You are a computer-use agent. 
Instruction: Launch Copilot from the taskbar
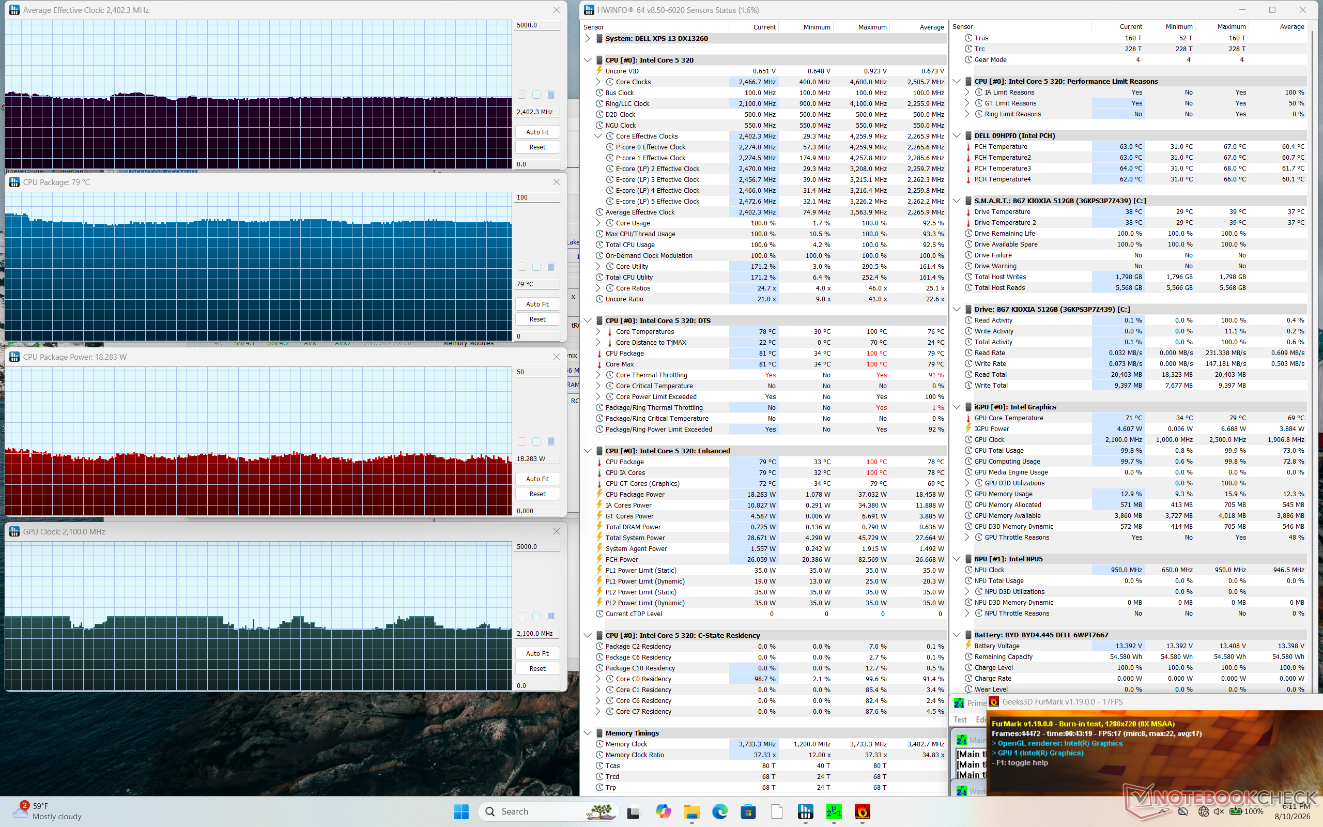point(663,811)
